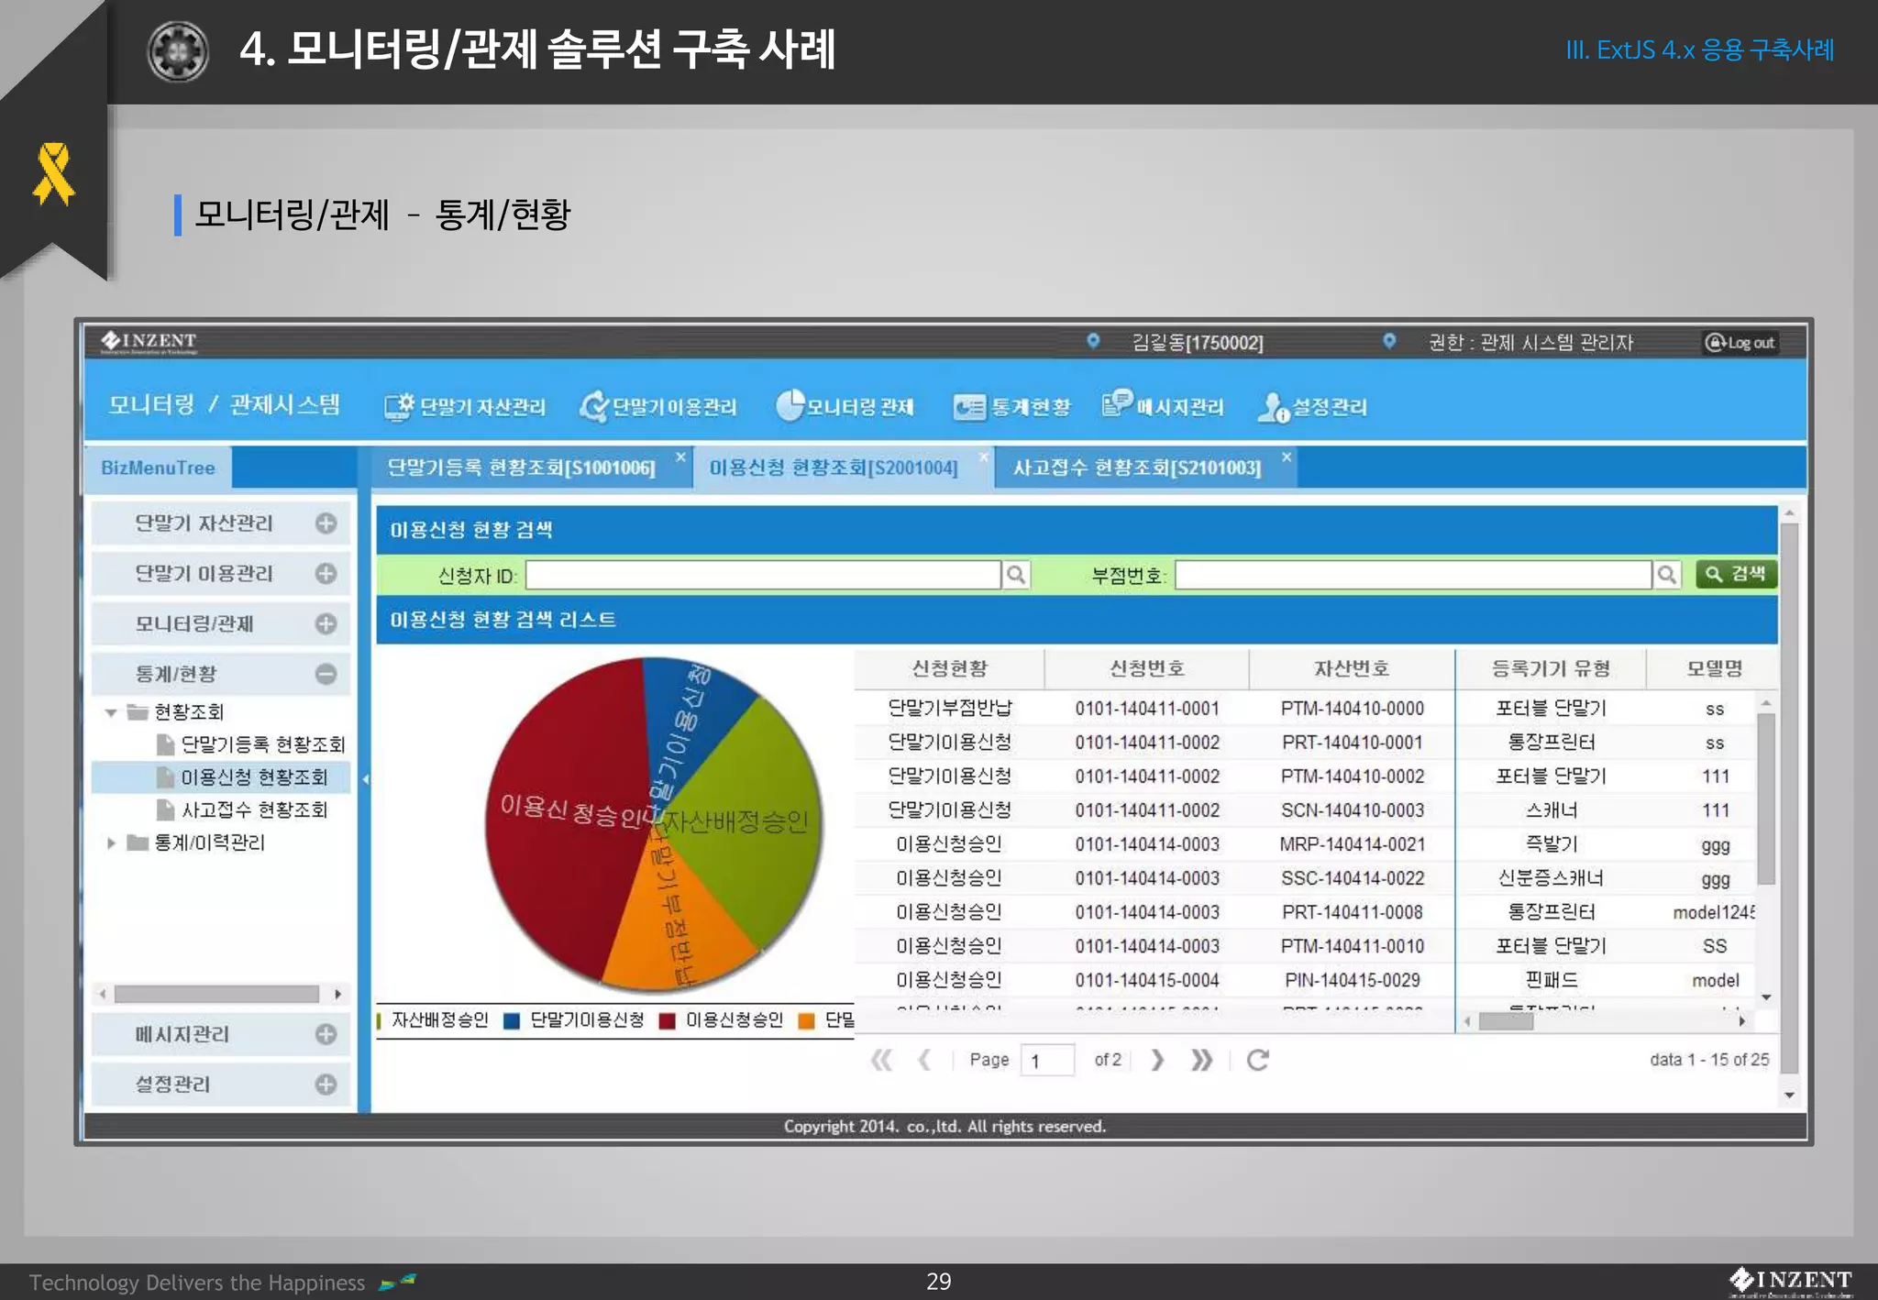
Task: Collapse 통계/현황 panel minus icon
Action: pos(326,674)
